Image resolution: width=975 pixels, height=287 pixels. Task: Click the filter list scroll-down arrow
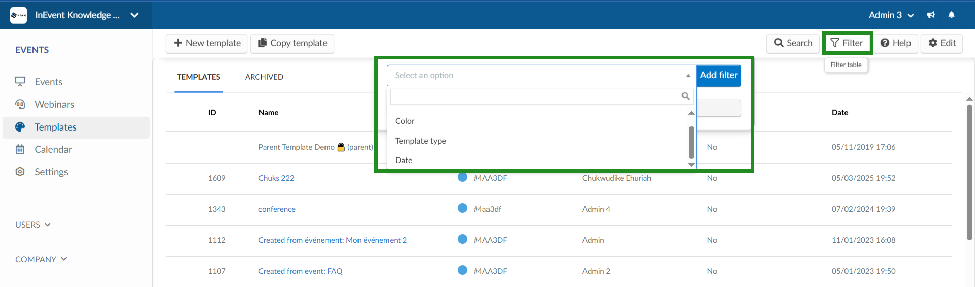click(x=691, y=164)
